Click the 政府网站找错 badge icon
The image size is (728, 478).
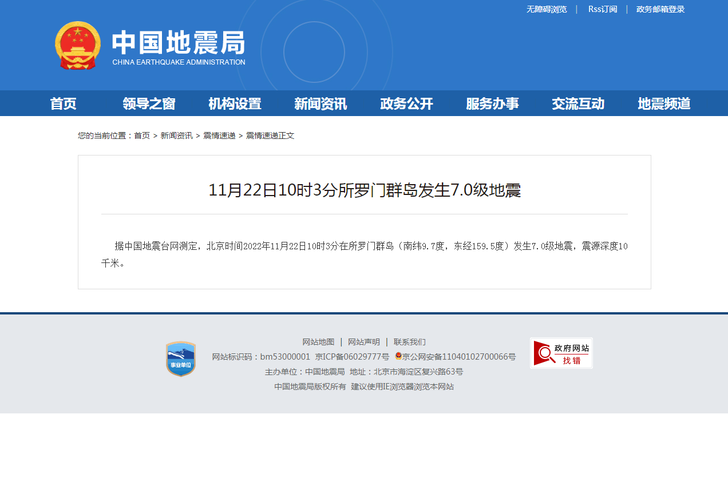pyautogui.click(x=561, y=353)
